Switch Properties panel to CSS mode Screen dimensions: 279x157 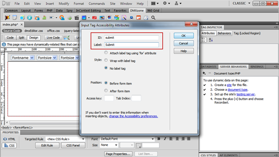pyautogui.click(x=9, y=145)
